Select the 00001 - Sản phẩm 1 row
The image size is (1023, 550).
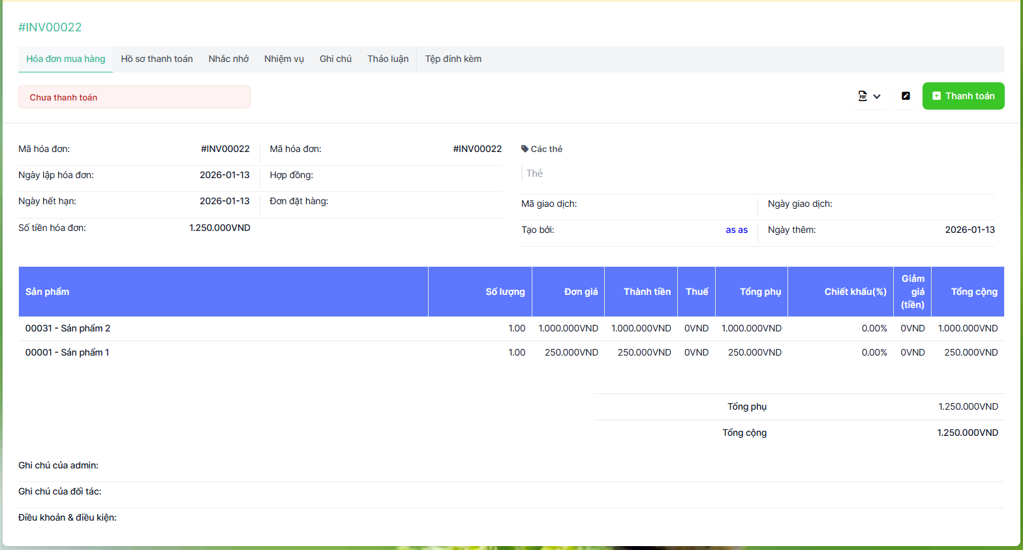click(67, 352)
